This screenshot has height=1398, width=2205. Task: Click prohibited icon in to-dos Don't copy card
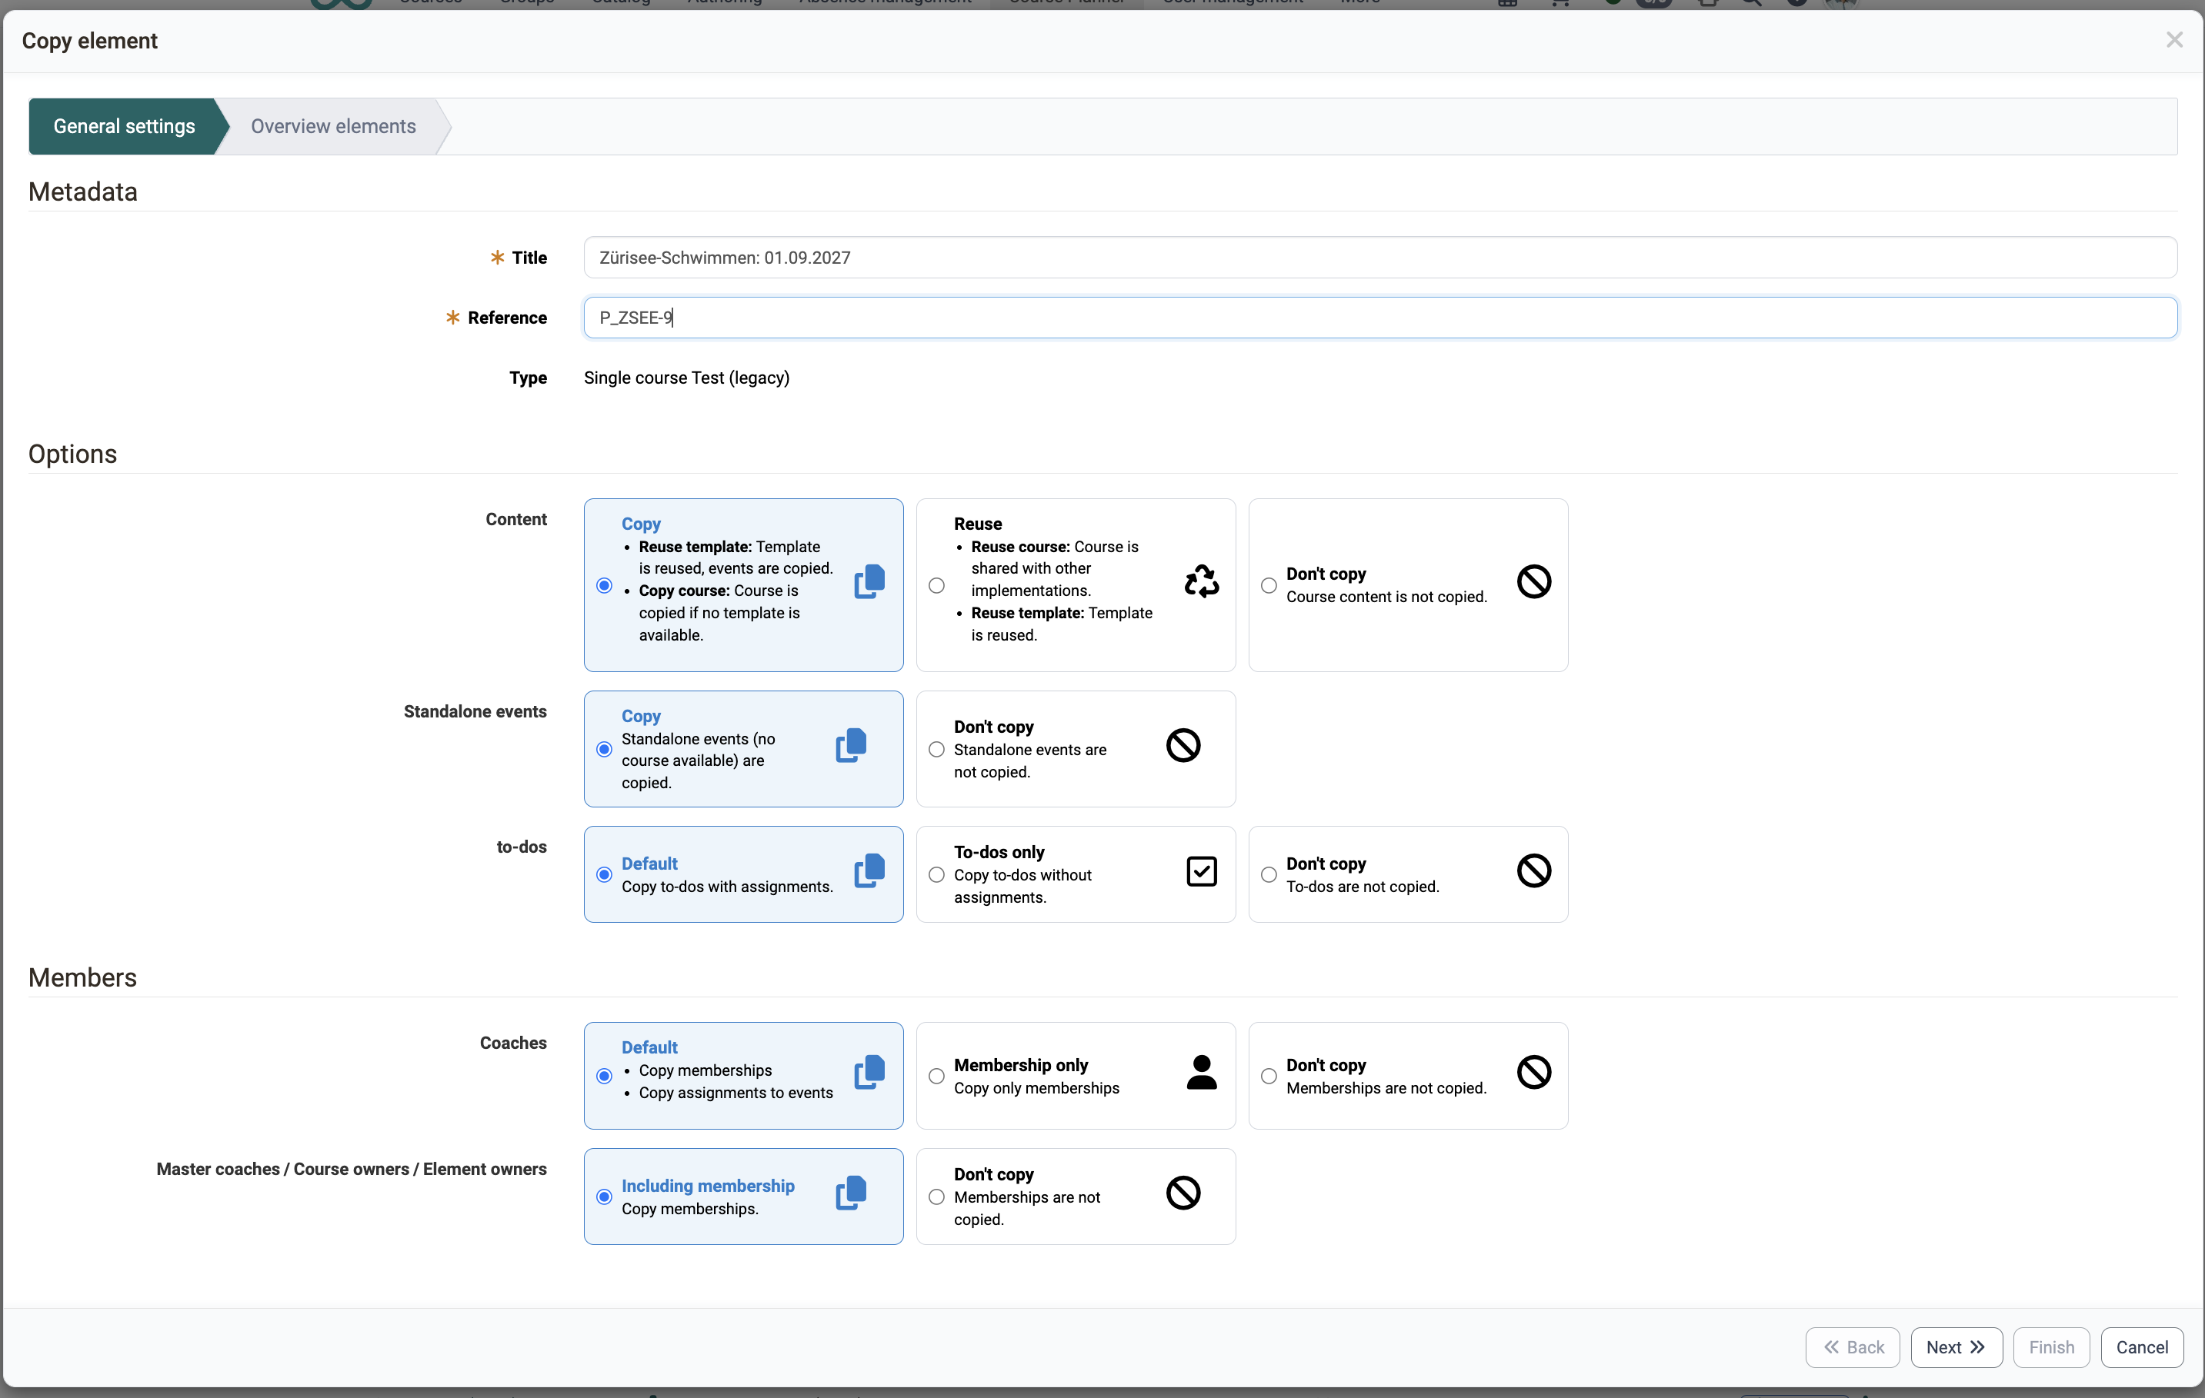click(x=1534, y=870)
